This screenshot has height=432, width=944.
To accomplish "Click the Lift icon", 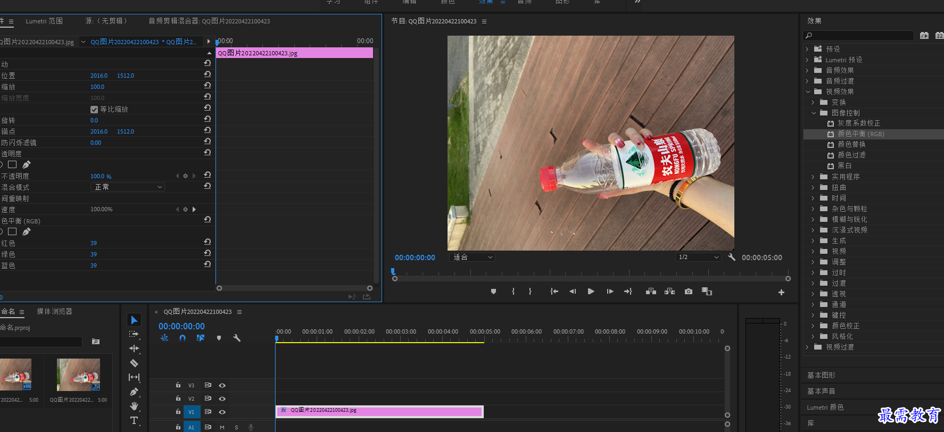I will click(x=651, y=292).
